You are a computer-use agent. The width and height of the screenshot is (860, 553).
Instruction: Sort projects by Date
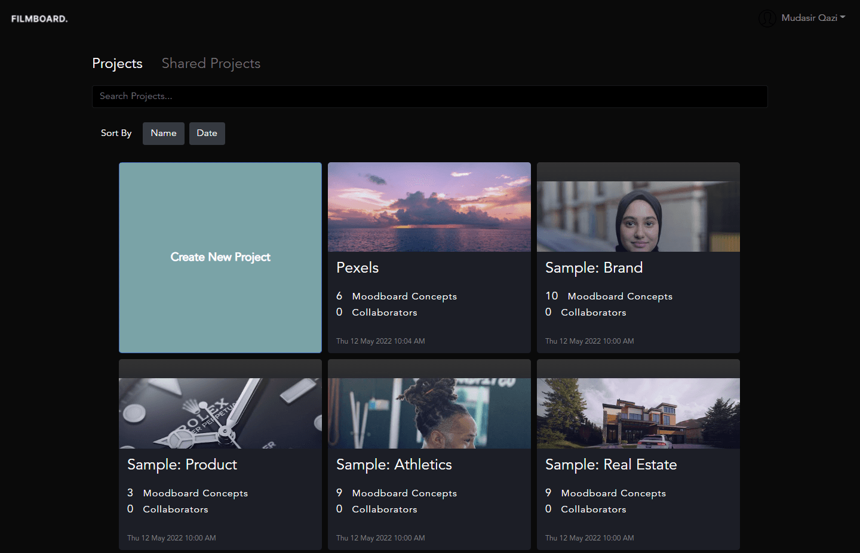207,133
